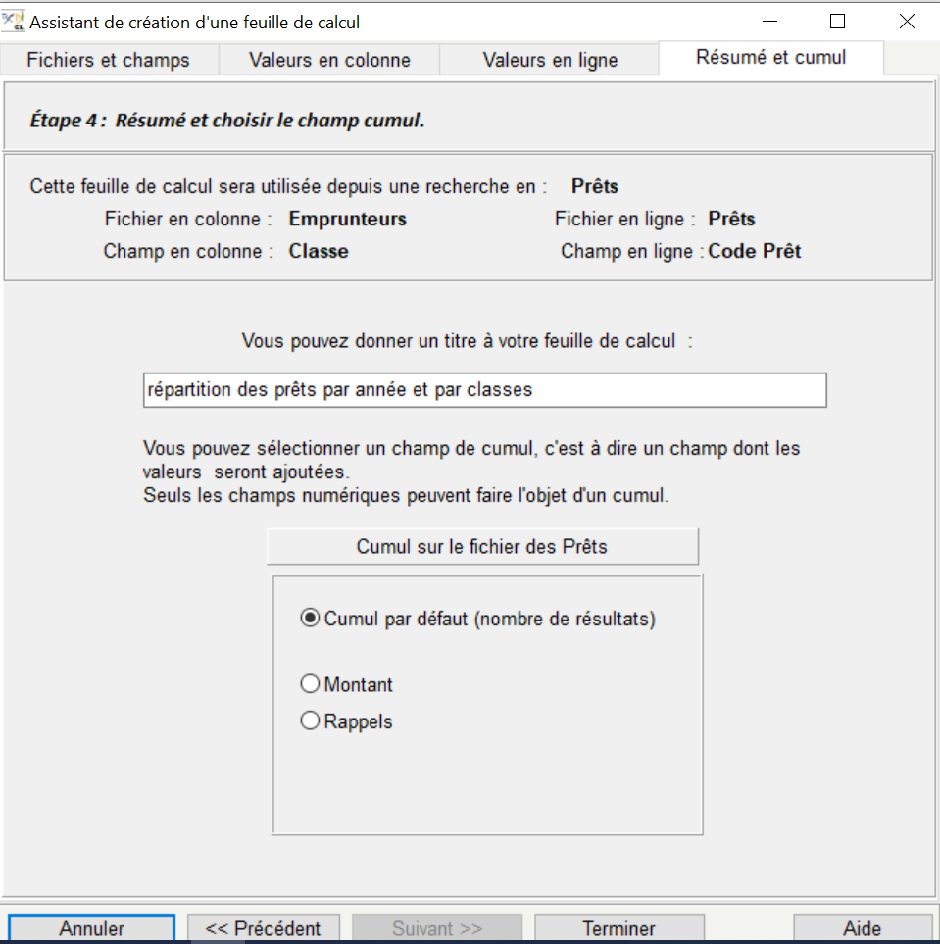This screenshot has width=940, height=944.
Task: Go back with the Précédent button
Action: click(263, 927)
